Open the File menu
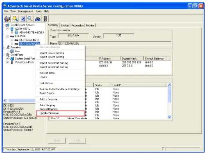 6,11
